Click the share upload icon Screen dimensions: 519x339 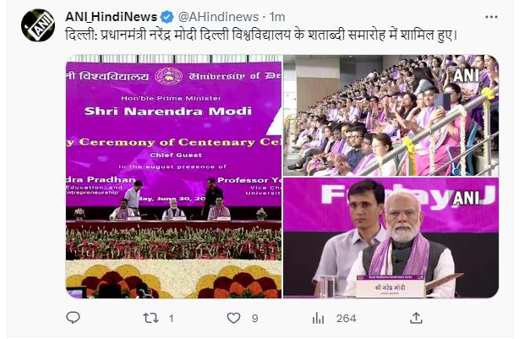[416, 318]
